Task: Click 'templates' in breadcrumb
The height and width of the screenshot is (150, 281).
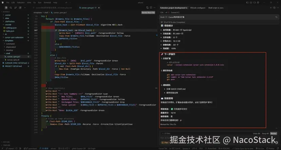Action: click(x=38, y=12)
